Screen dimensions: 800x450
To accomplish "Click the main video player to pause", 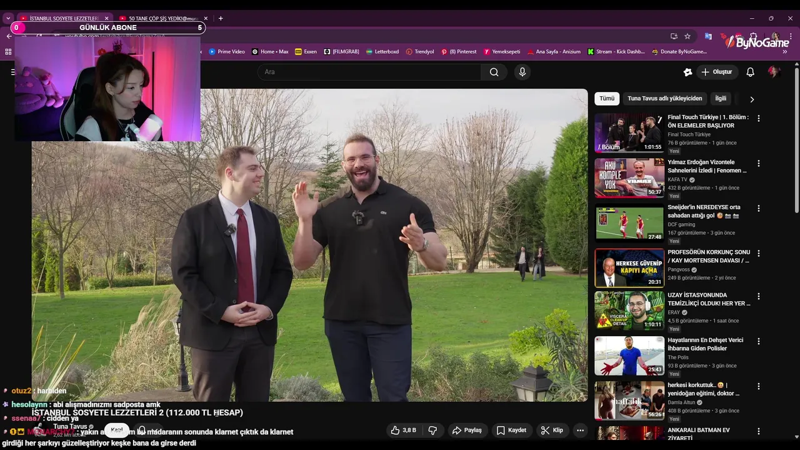I will point(309,245).
